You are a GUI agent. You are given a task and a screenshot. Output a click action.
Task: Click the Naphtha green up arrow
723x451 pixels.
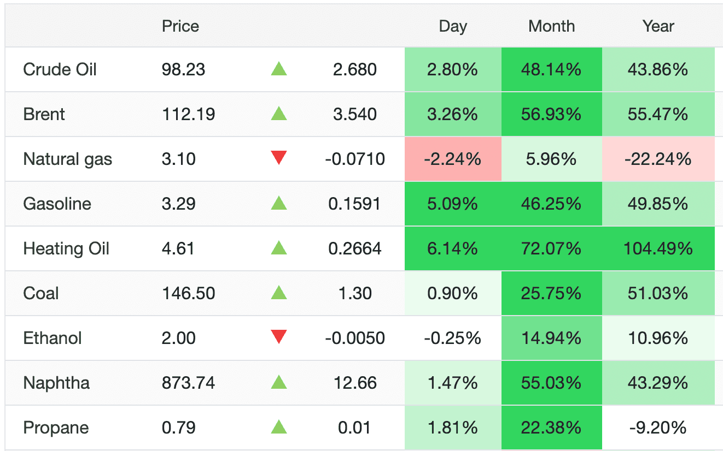point(279,383)
